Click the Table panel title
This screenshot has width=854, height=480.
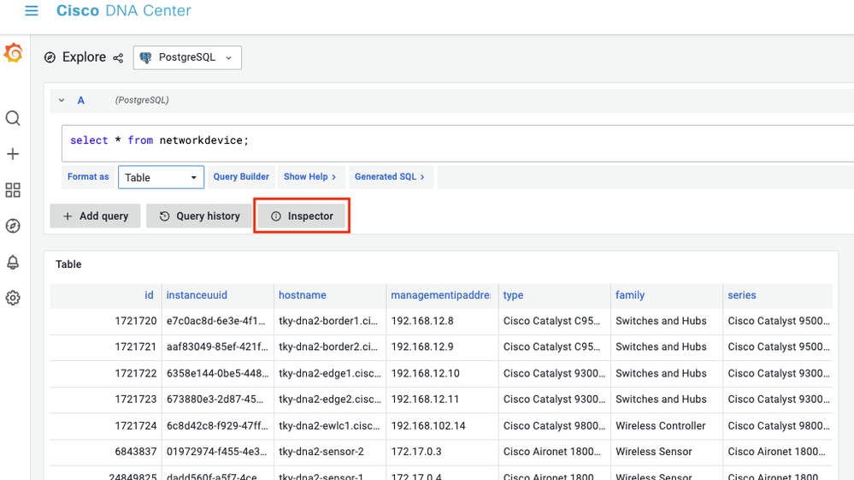(68, 264)
